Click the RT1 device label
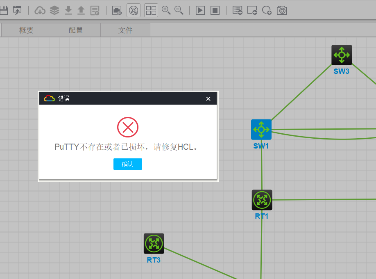 262,216
